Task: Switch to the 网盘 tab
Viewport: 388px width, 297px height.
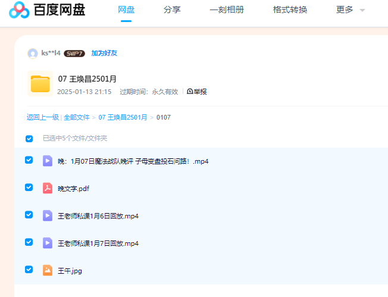Action: click(126, 10)
